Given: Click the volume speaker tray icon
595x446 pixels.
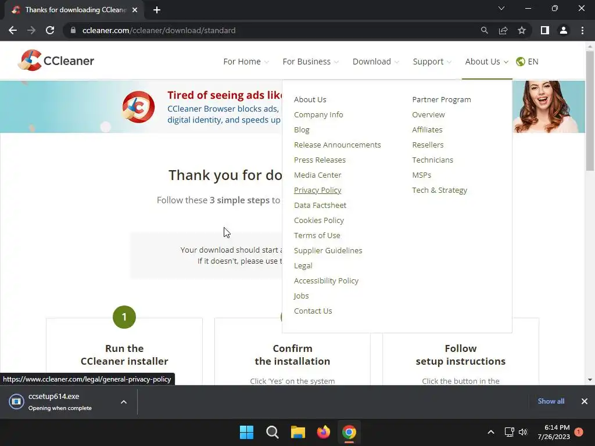Looking at the screenshot, I should [523, 432].
